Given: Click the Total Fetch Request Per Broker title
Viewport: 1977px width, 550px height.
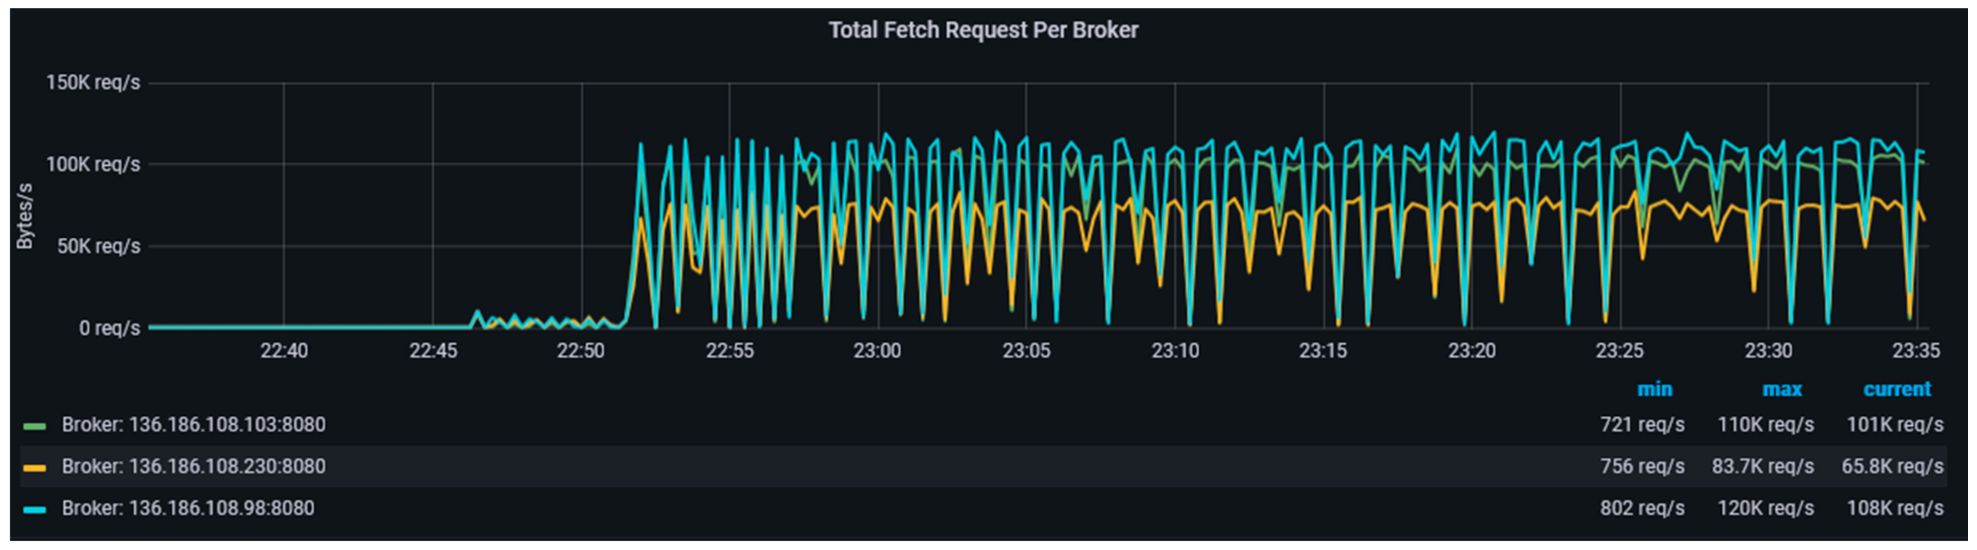Looking at the screenshot, I should coord(983,30).
